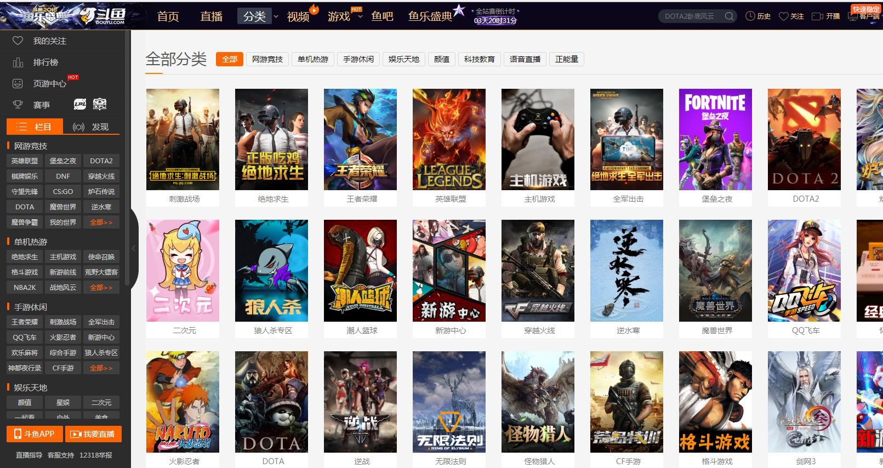Open the 直播指导 footer link
Image resolution: width=883 pixels, height=468 pixels.
coord(29,455)
